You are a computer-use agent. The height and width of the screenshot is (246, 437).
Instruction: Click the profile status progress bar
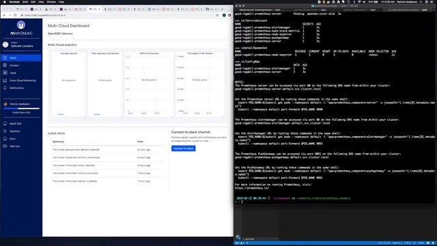pyautogui.click(x=21, y=109)
